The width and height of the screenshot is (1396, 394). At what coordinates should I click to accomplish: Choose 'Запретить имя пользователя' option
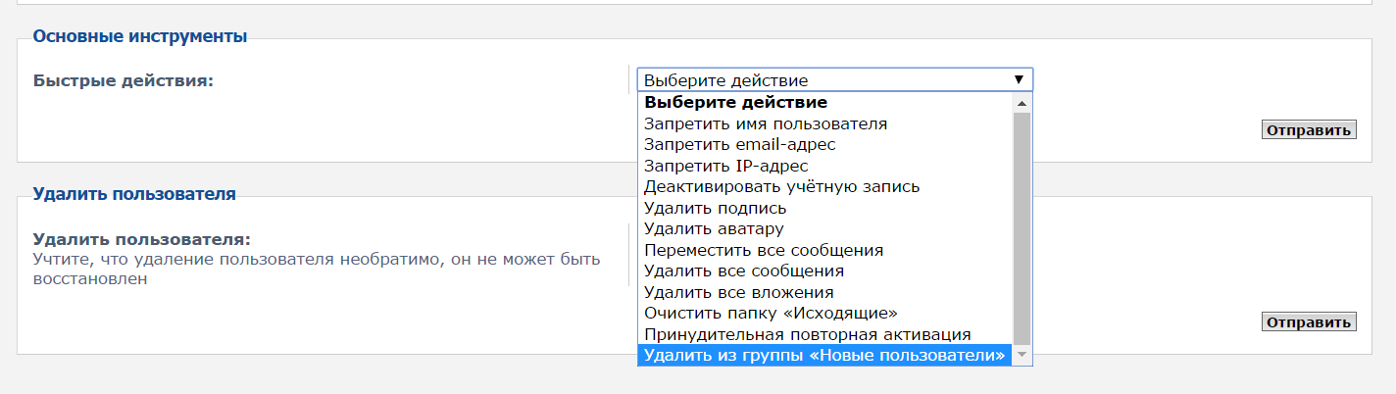(x=765, y=123)
